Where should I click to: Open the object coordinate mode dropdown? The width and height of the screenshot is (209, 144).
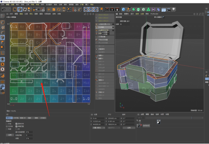tap(99, 128)
